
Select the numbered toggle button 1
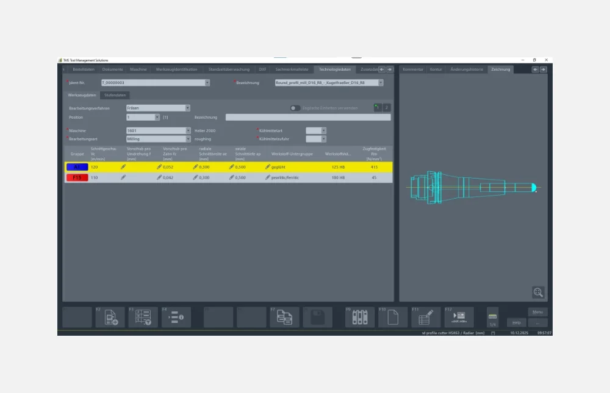[378, 108]
